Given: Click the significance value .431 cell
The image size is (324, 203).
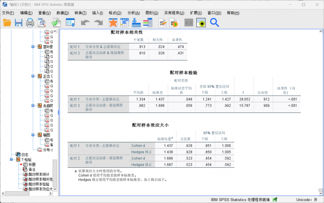Looking at the screenshot, I should click(x=178, y=55).
